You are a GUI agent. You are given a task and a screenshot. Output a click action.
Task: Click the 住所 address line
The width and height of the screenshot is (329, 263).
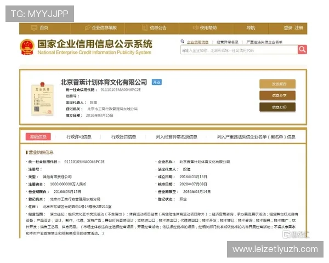(x=77, y=207)
